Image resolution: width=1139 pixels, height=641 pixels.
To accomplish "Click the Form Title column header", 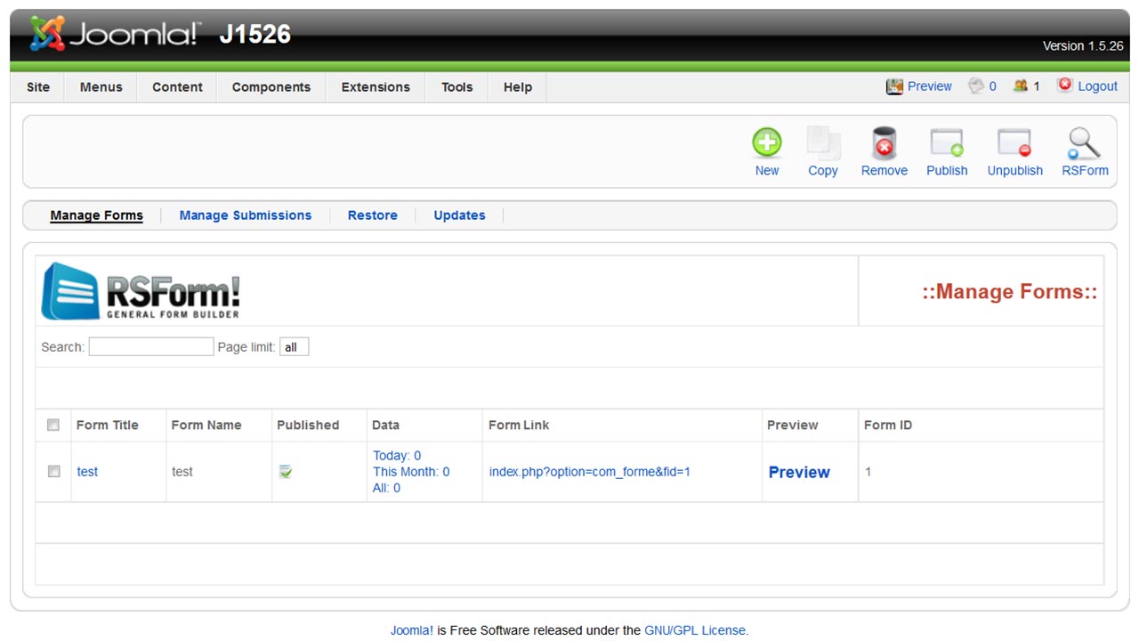I will tap(108, 426).
